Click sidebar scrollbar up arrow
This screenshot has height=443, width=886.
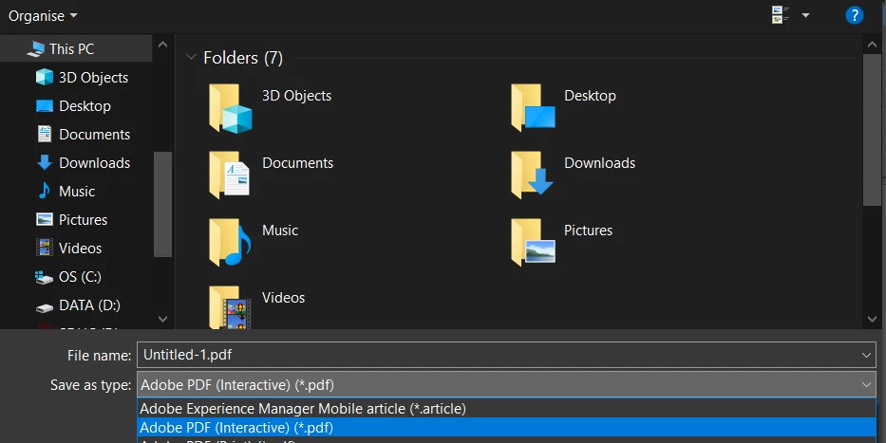(162, 45)
